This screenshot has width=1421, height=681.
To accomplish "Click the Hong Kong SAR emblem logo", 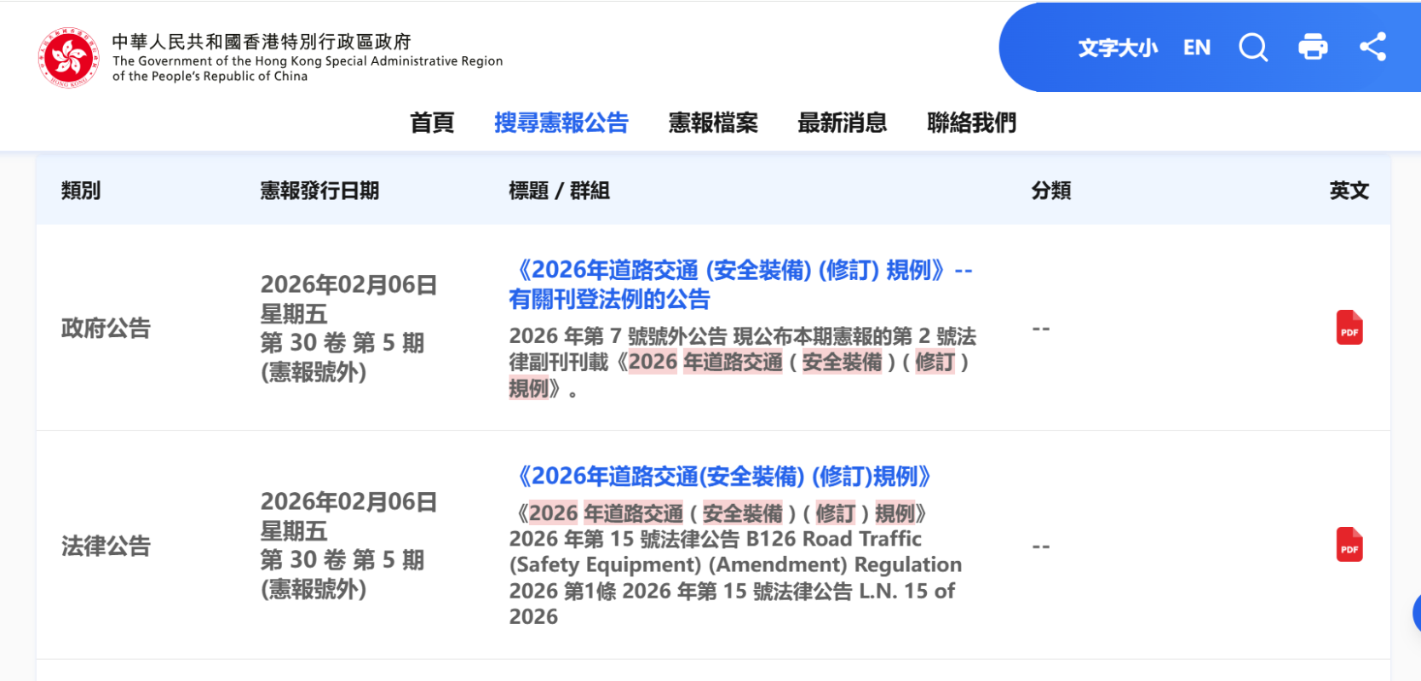I will [x=68, y=58].
